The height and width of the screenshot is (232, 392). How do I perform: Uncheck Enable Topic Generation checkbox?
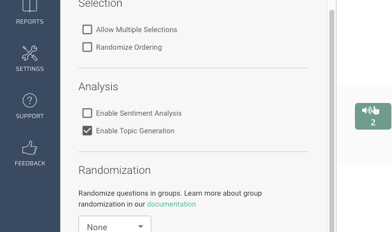[x=88, y=131]
